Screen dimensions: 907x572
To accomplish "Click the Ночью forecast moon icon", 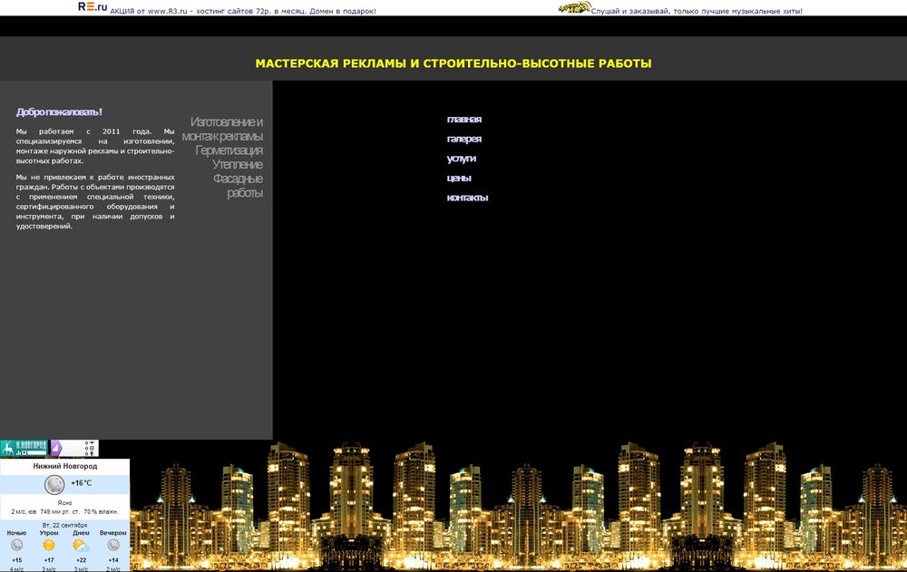I will pos(16,545).
